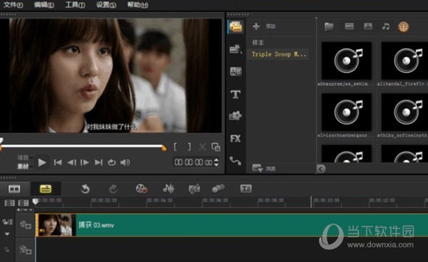Step back to previous frame

point(71,163)
